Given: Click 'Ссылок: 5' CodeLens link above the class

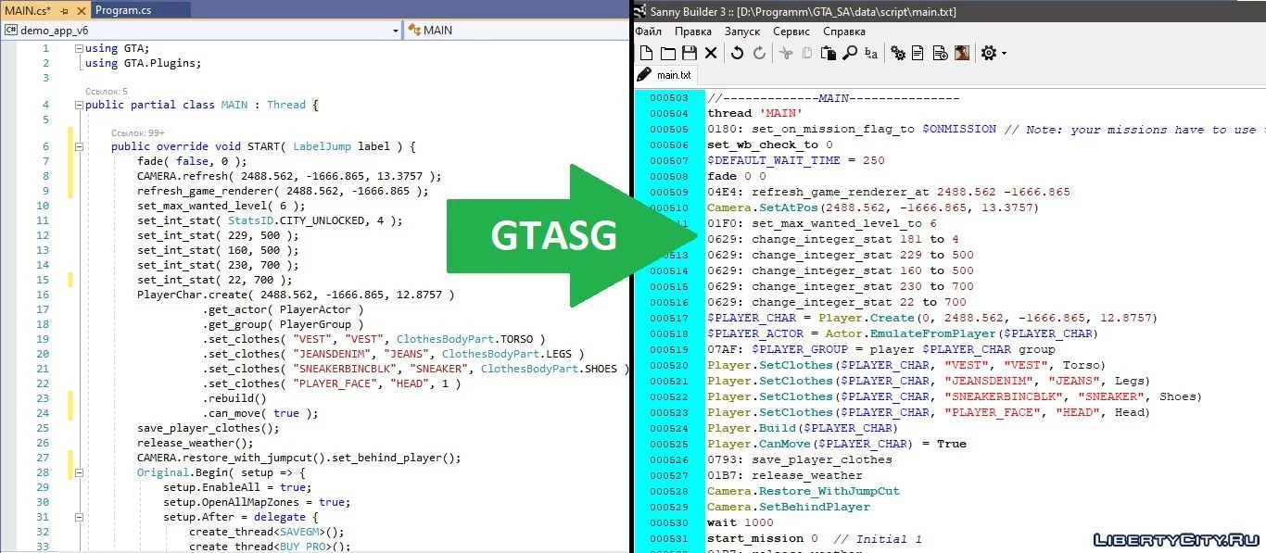Looking at the screenshot, I should [107, 91].
